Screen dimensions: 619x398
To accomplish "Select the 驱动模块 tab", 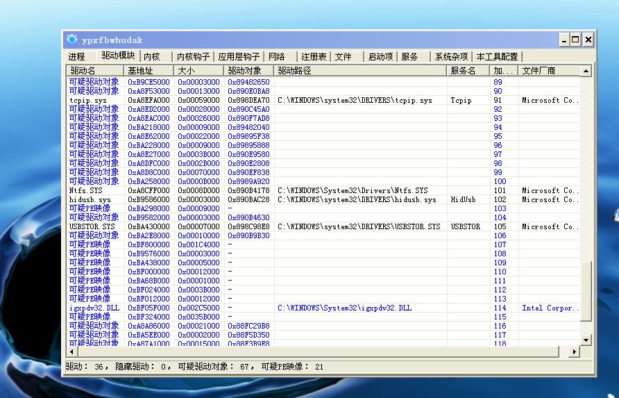I will click(118, 56).
